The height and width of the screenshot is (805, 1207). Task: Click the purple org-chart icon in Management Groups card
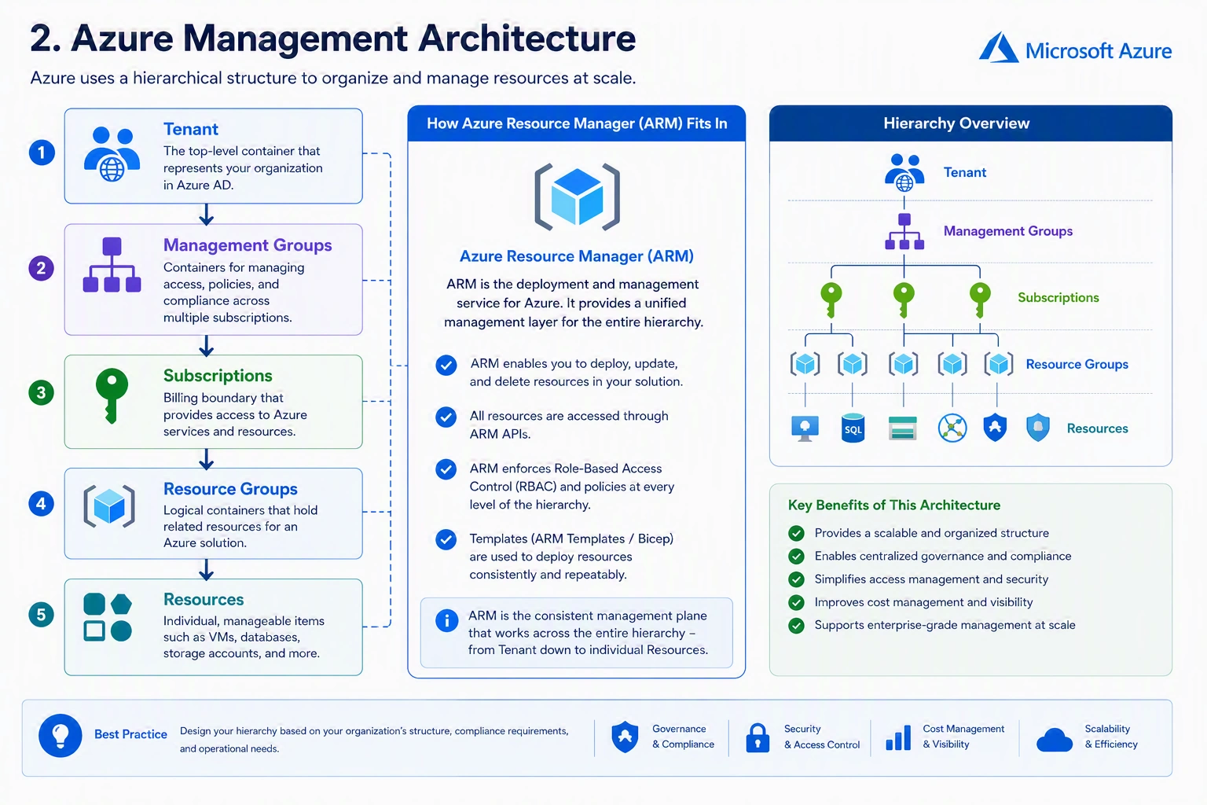click(x=112, y=265)
